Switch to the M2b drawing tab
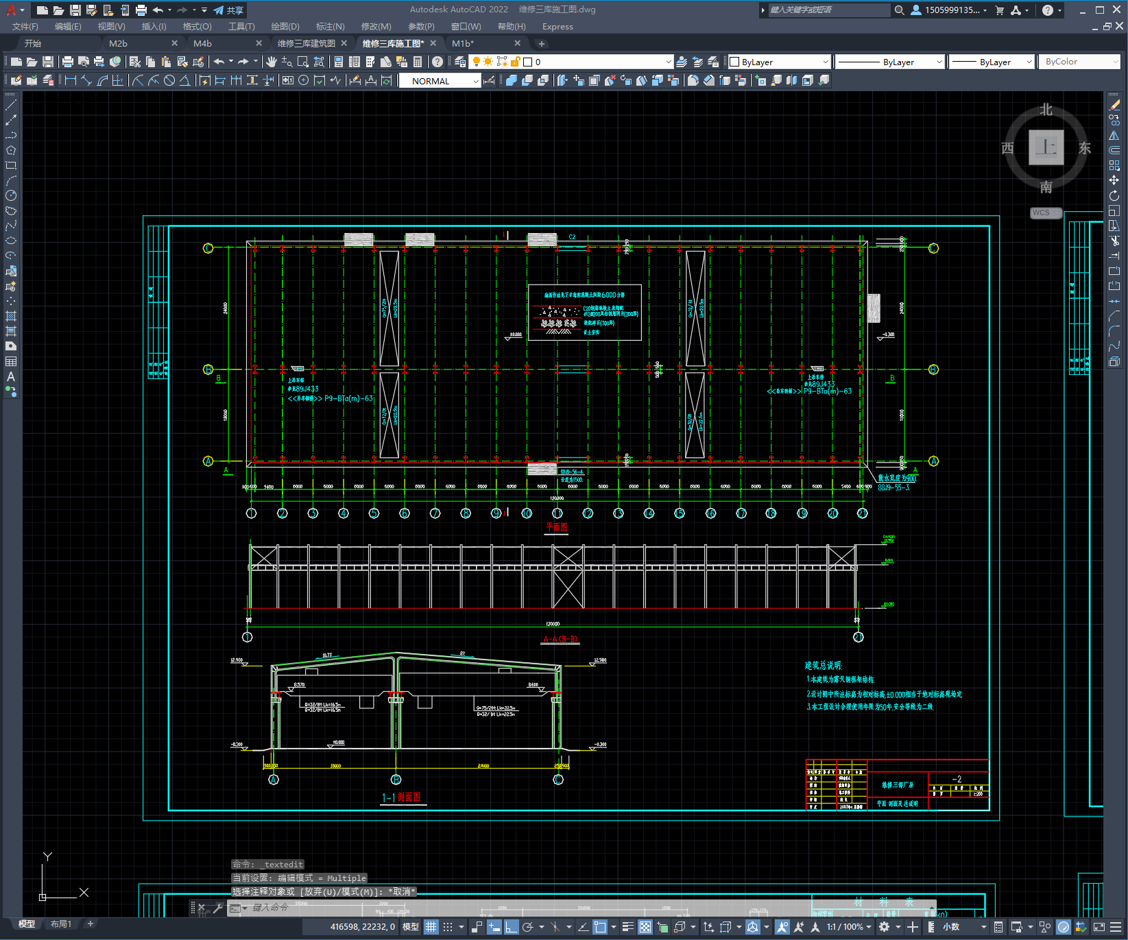This screenshot has height=940, width=1128. coord(118,43)
